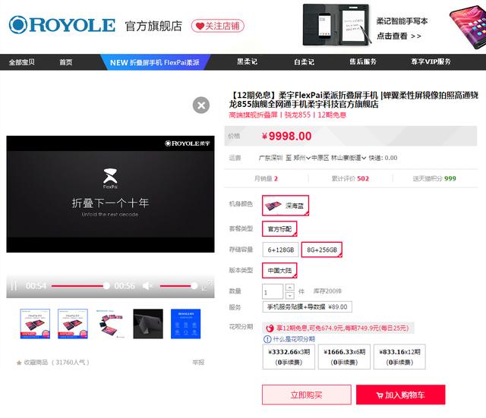
Task: Decrease quantity with down arrow
Action: pos(289,295)
